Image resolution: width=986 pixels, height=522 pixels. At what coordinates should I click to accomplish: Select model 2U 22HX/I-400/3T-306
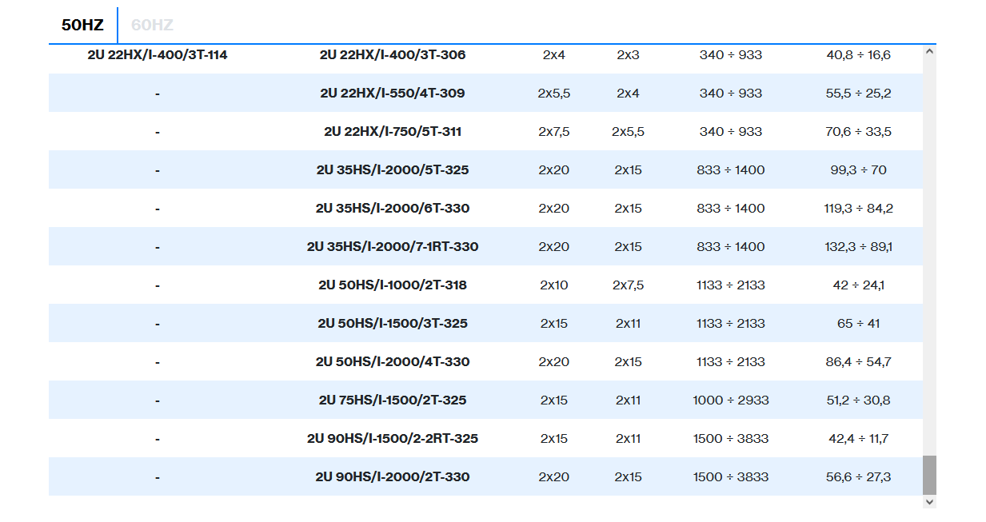coord(393,55)
